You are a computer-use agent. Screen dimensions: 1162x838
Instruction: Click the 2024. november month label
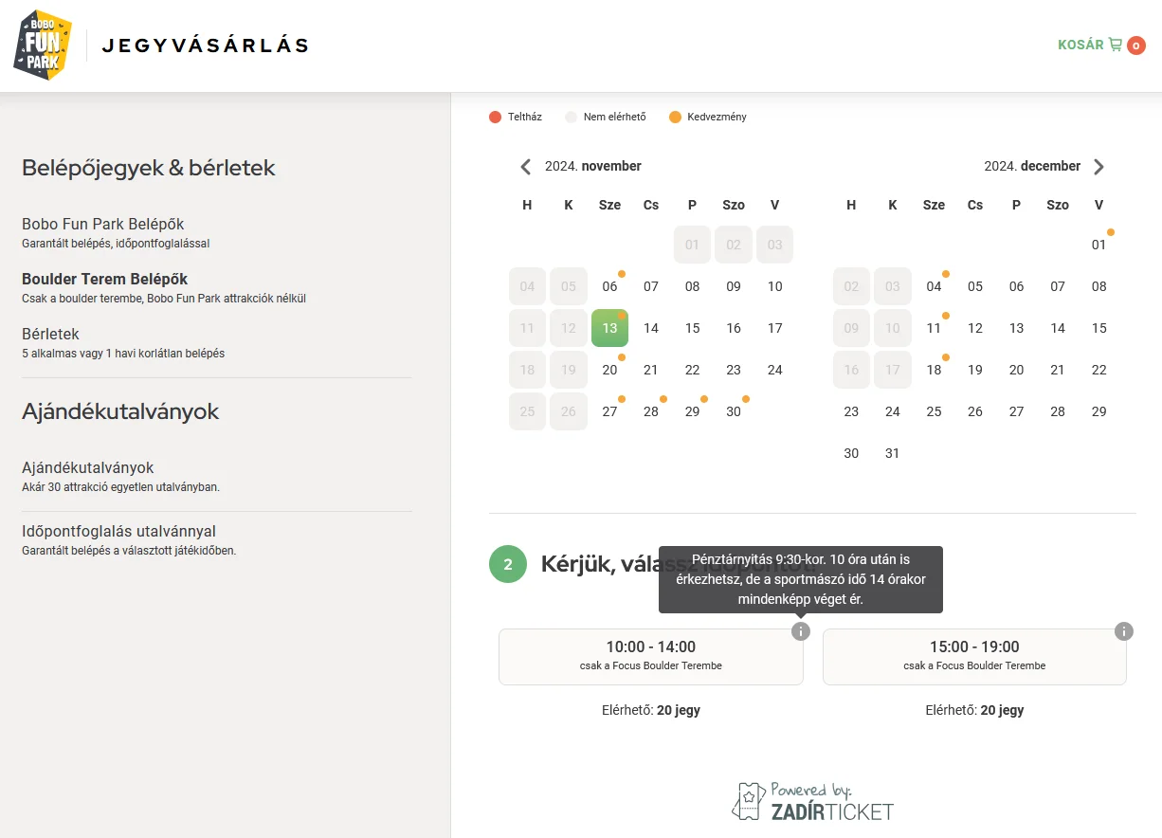(593, 166)
